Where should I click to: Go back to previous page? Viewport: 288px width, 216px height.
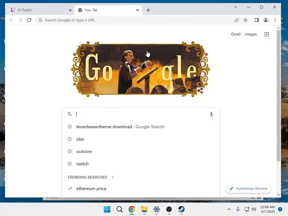pyautogui.click(x=11, y=20)
